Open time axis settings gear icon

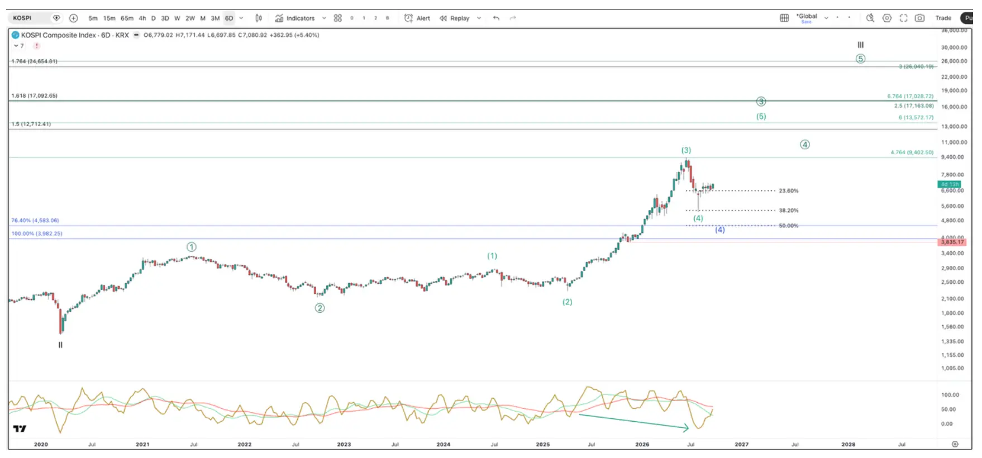click(x=955, y=444)
